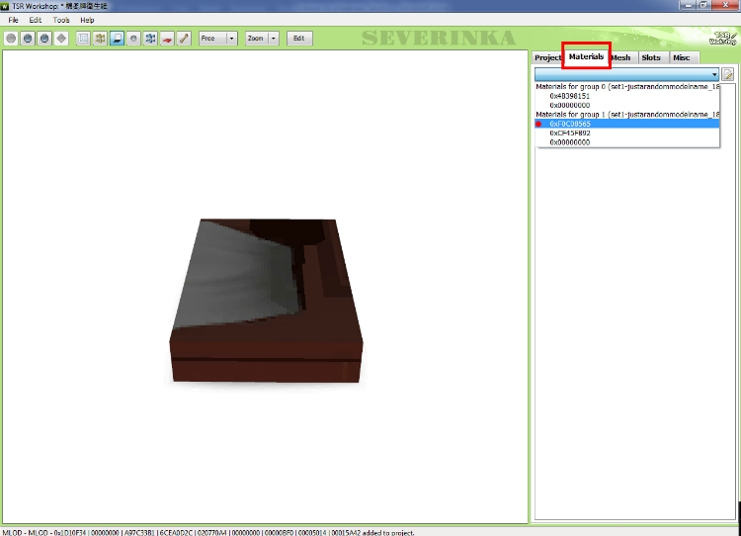The width and height of the screenshot is (741, 536).
Task: Toggle the grid display icon
Action: (x=83, y=39)
